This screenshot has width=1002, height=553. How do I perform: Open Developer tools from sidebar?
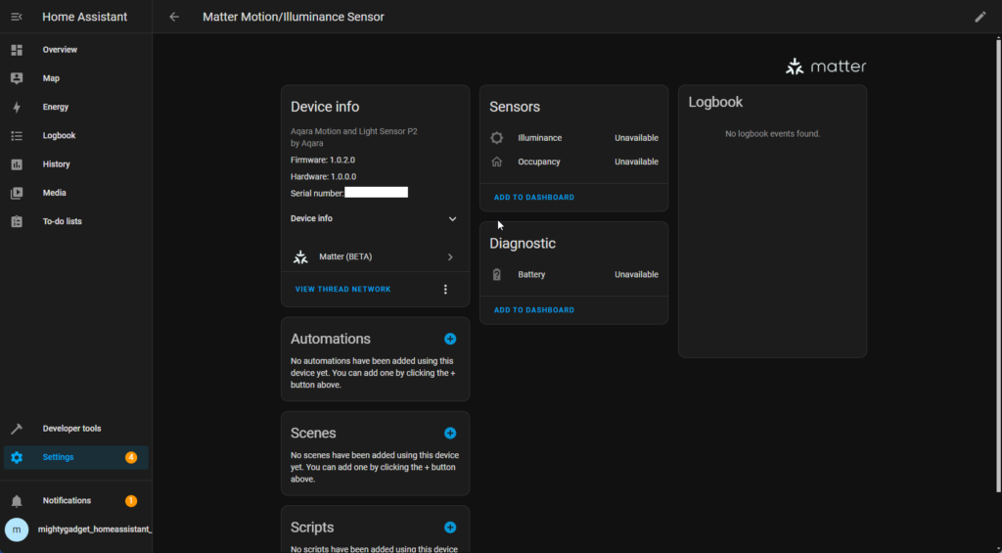tap(71, 429)
